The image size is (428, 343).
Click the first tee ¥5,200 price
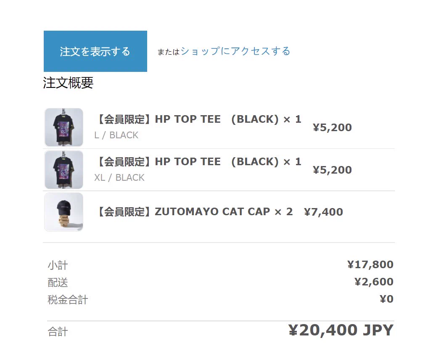(332, 128)
